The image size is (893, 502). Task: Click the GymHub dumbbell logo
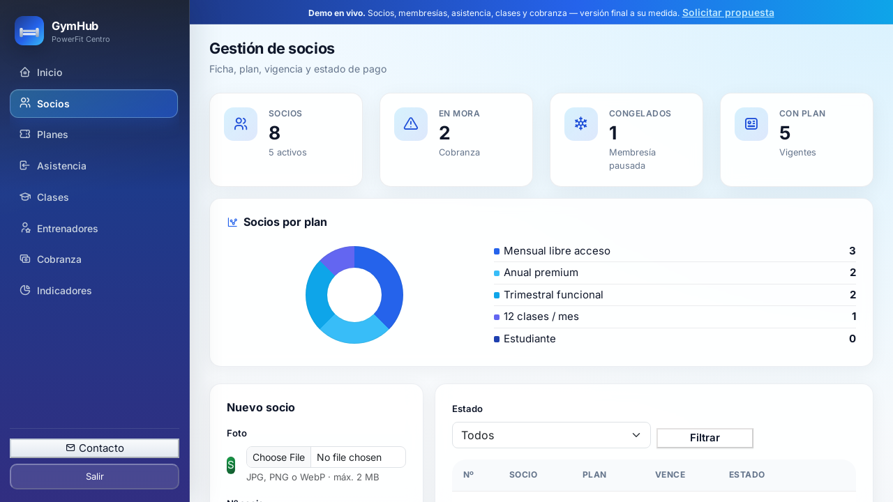29,31
